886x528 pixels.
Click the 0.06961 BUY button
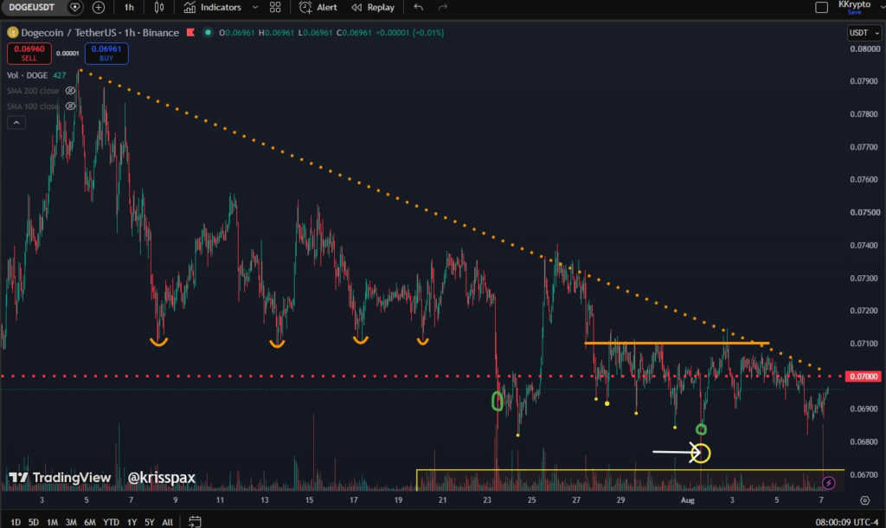(106, 53)
